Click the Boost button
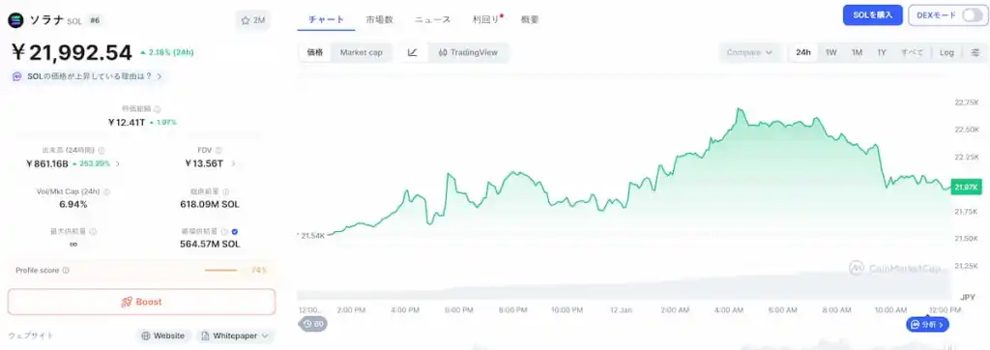 click(x=141, y=302)
